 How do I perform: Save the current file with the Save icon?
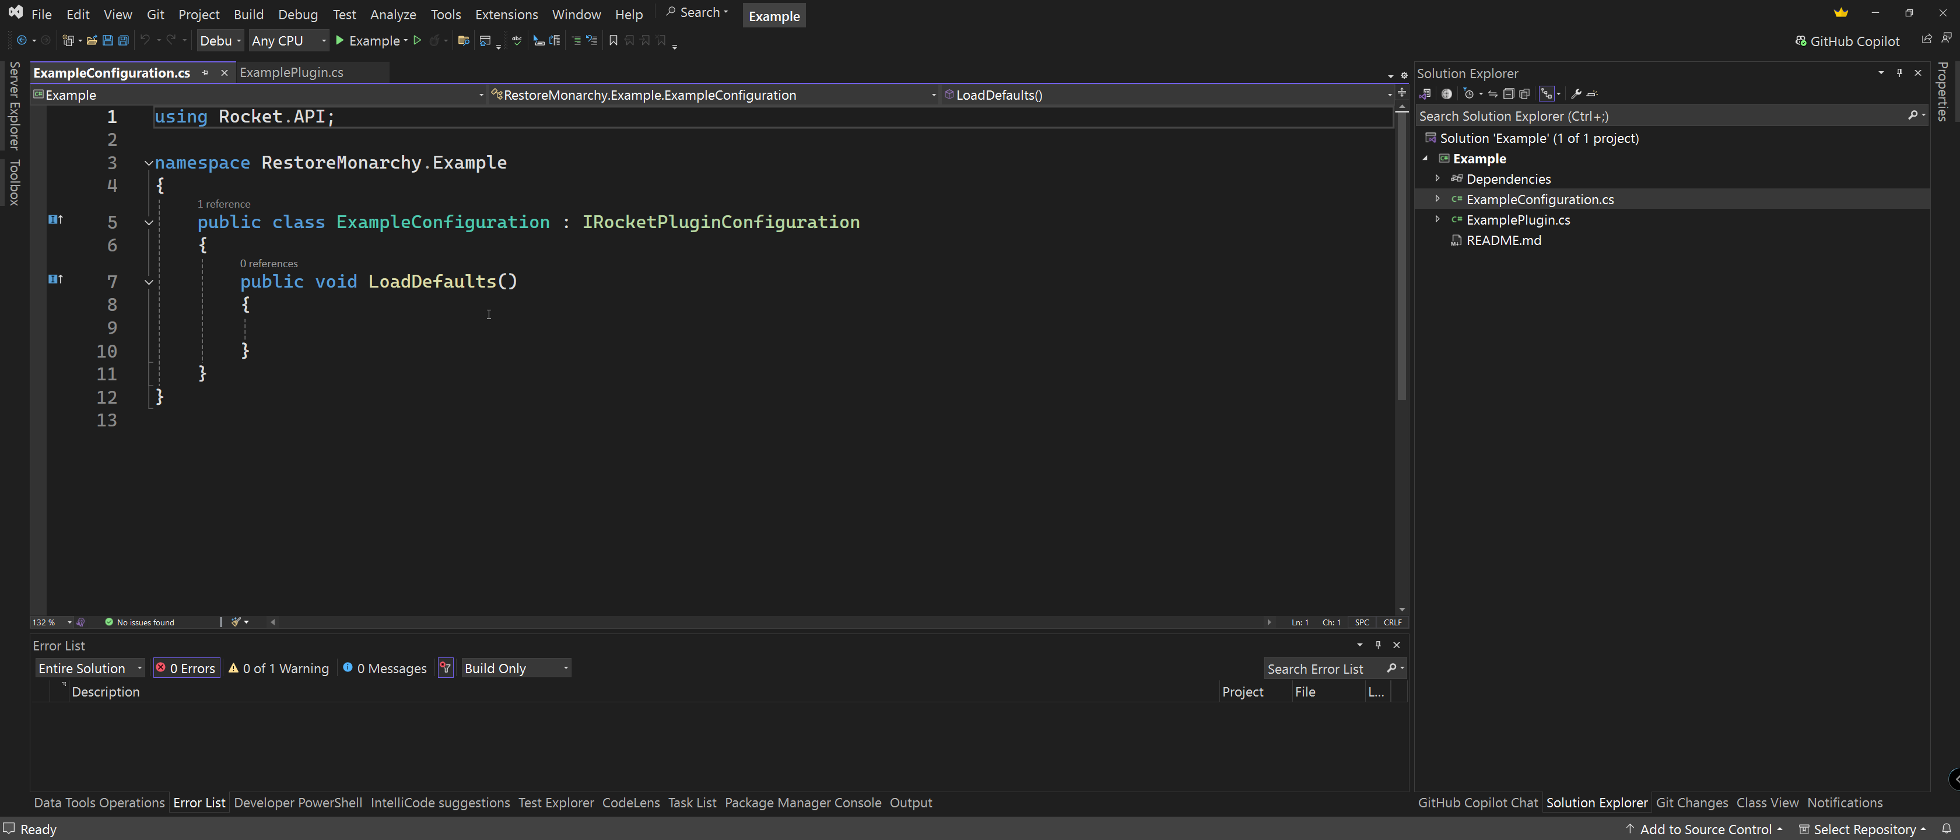click(x=107, y=40)
